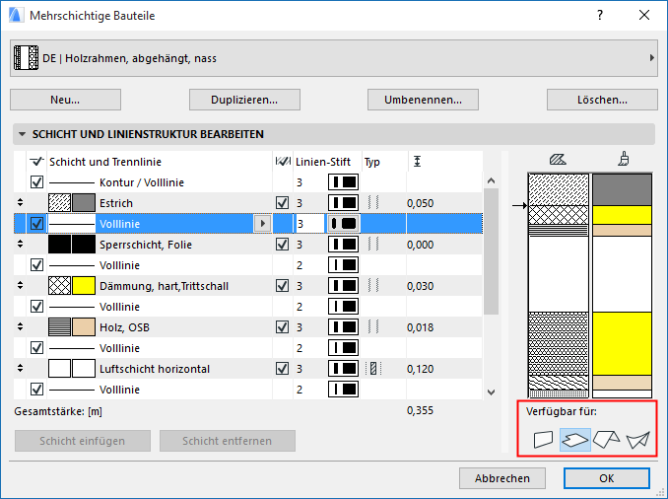Click the Estrich row reorder handle

pyautogui.click(x=20, y=202)
